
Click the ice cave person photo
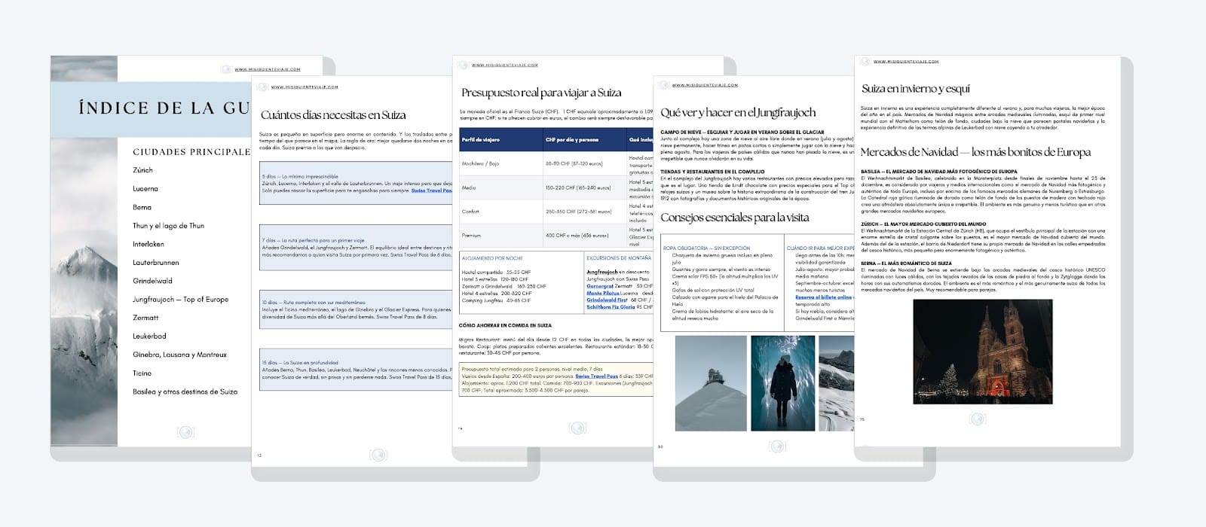coord(782,383)
